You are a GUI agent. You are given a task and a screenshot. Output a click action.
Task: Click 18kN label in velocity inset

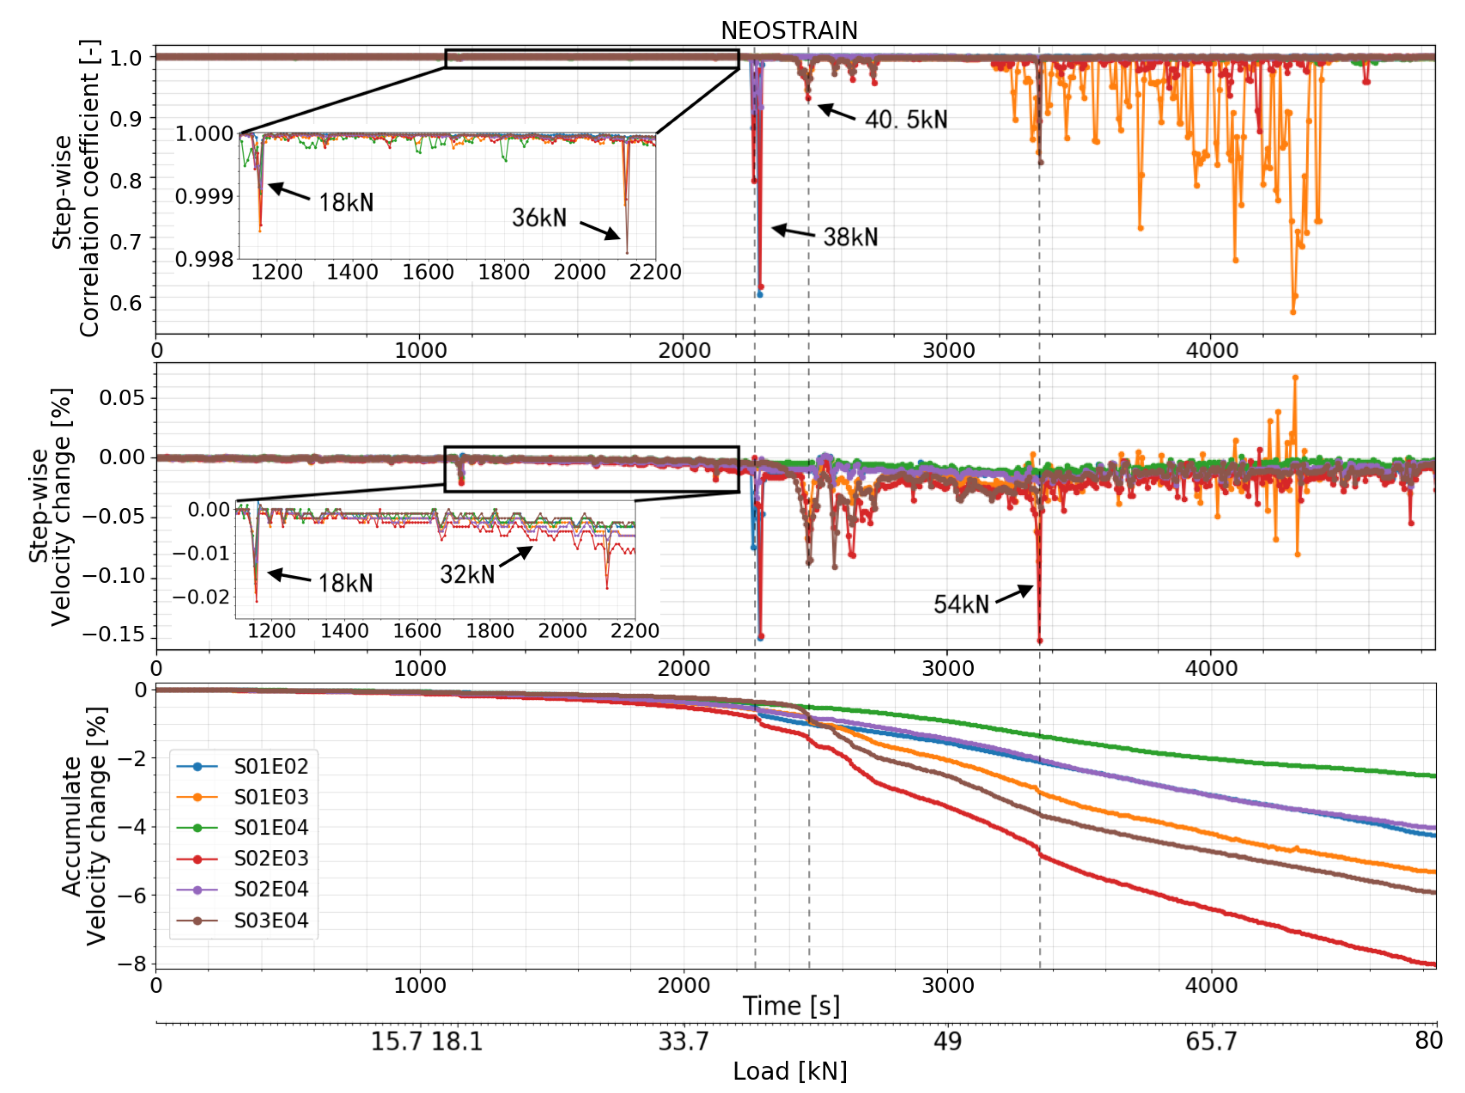click(345, 583)
